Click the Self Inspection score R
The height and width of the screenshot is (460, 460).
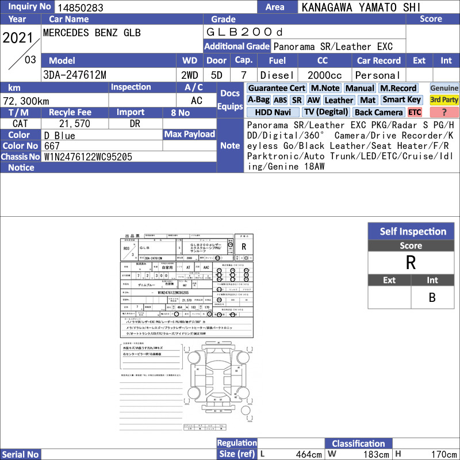click(411, 263)
